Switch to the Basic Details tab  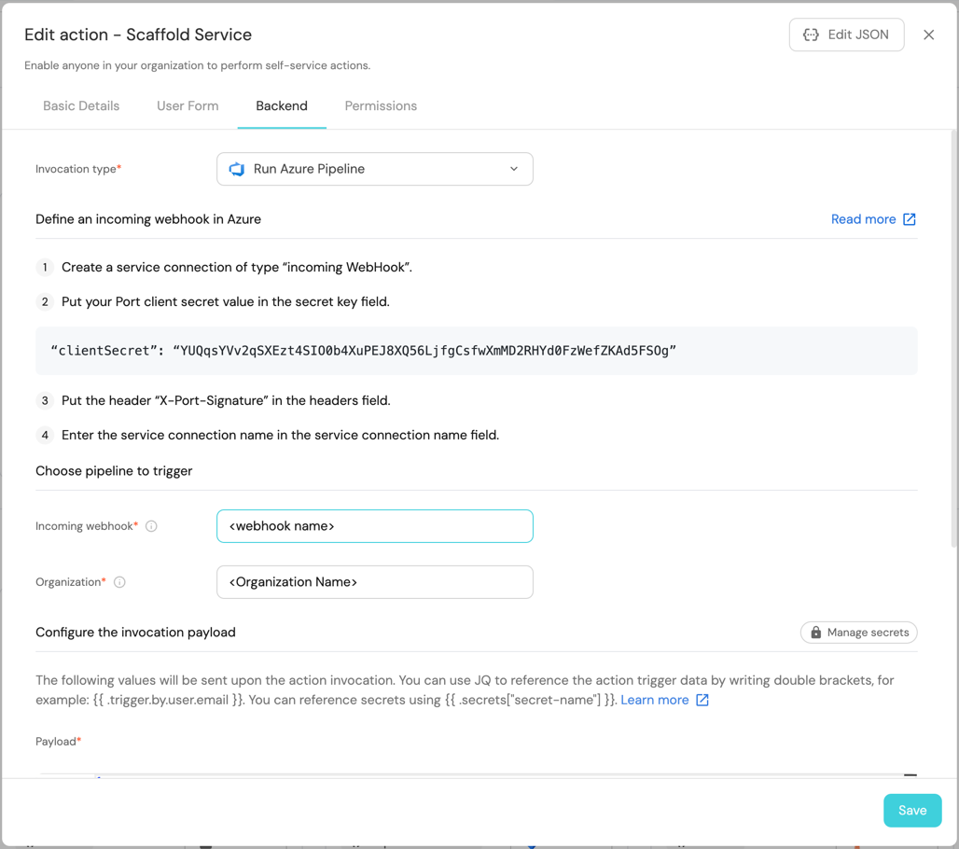(81, 106)
